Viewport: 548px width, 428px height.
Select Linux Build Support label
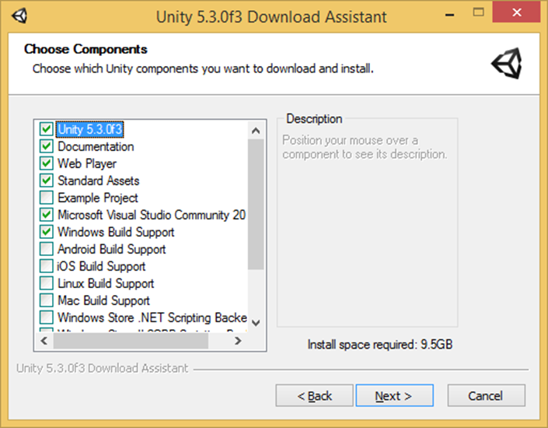[x=106, y=283]
